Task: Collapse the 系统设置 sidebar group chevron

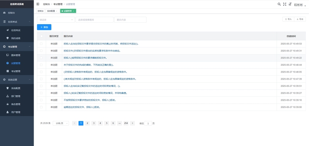Action: tap(30, 80)
